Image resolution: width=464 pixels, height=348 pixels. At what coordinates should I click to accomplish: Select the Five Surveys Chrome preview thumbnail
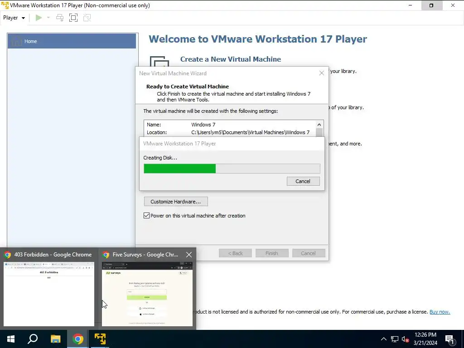pyautogui.click(x=147, y=294)
